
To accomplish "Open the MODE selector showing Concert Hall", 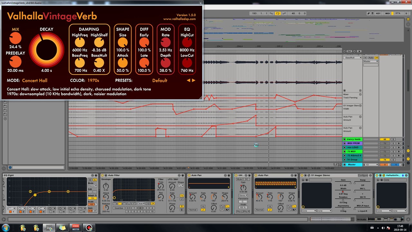I will [x=34, y=81].
